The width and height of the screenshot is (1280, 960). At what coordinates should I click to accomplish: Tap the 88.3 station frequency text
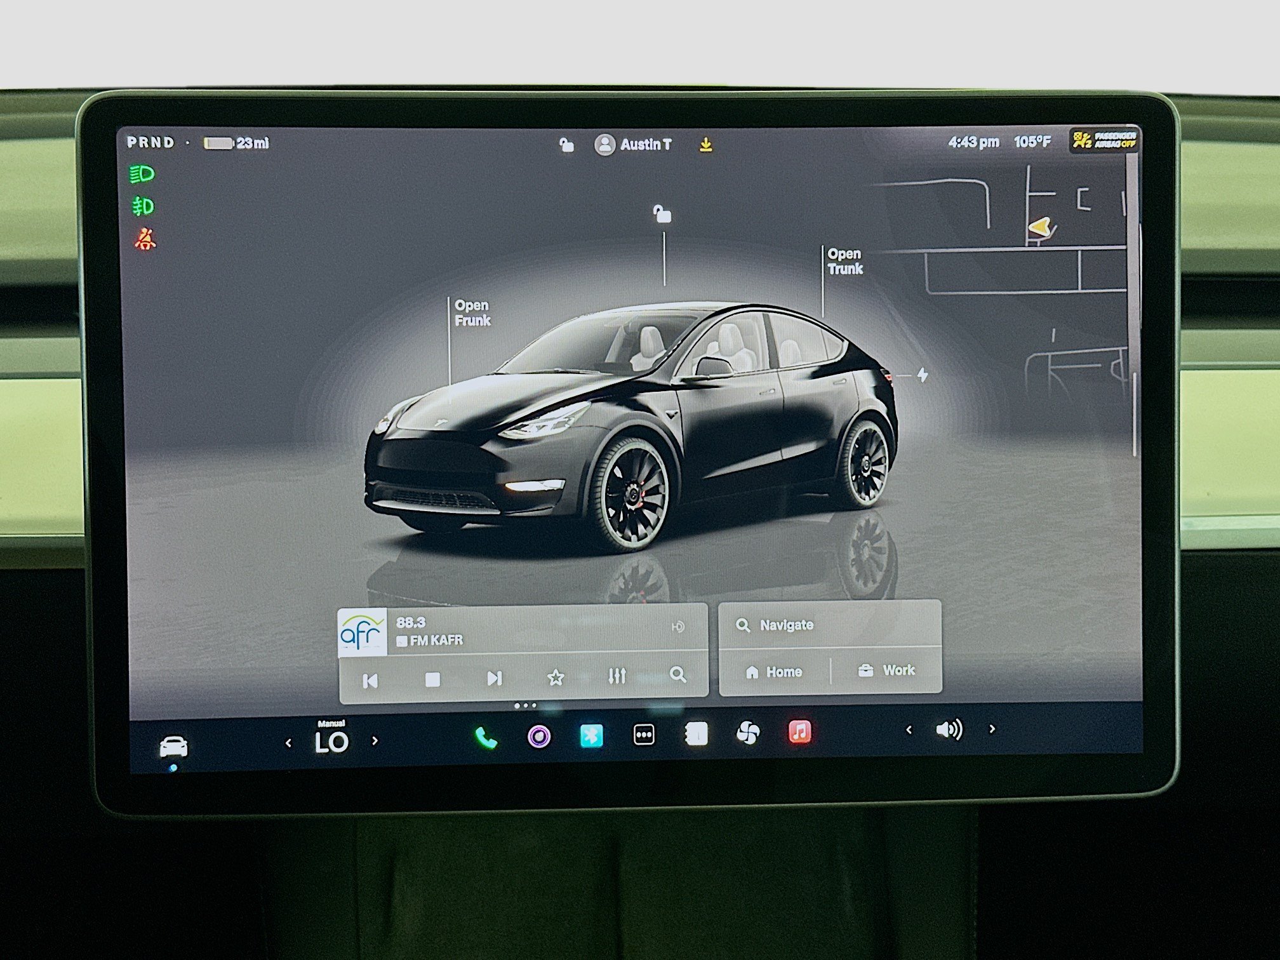(411, 622)
